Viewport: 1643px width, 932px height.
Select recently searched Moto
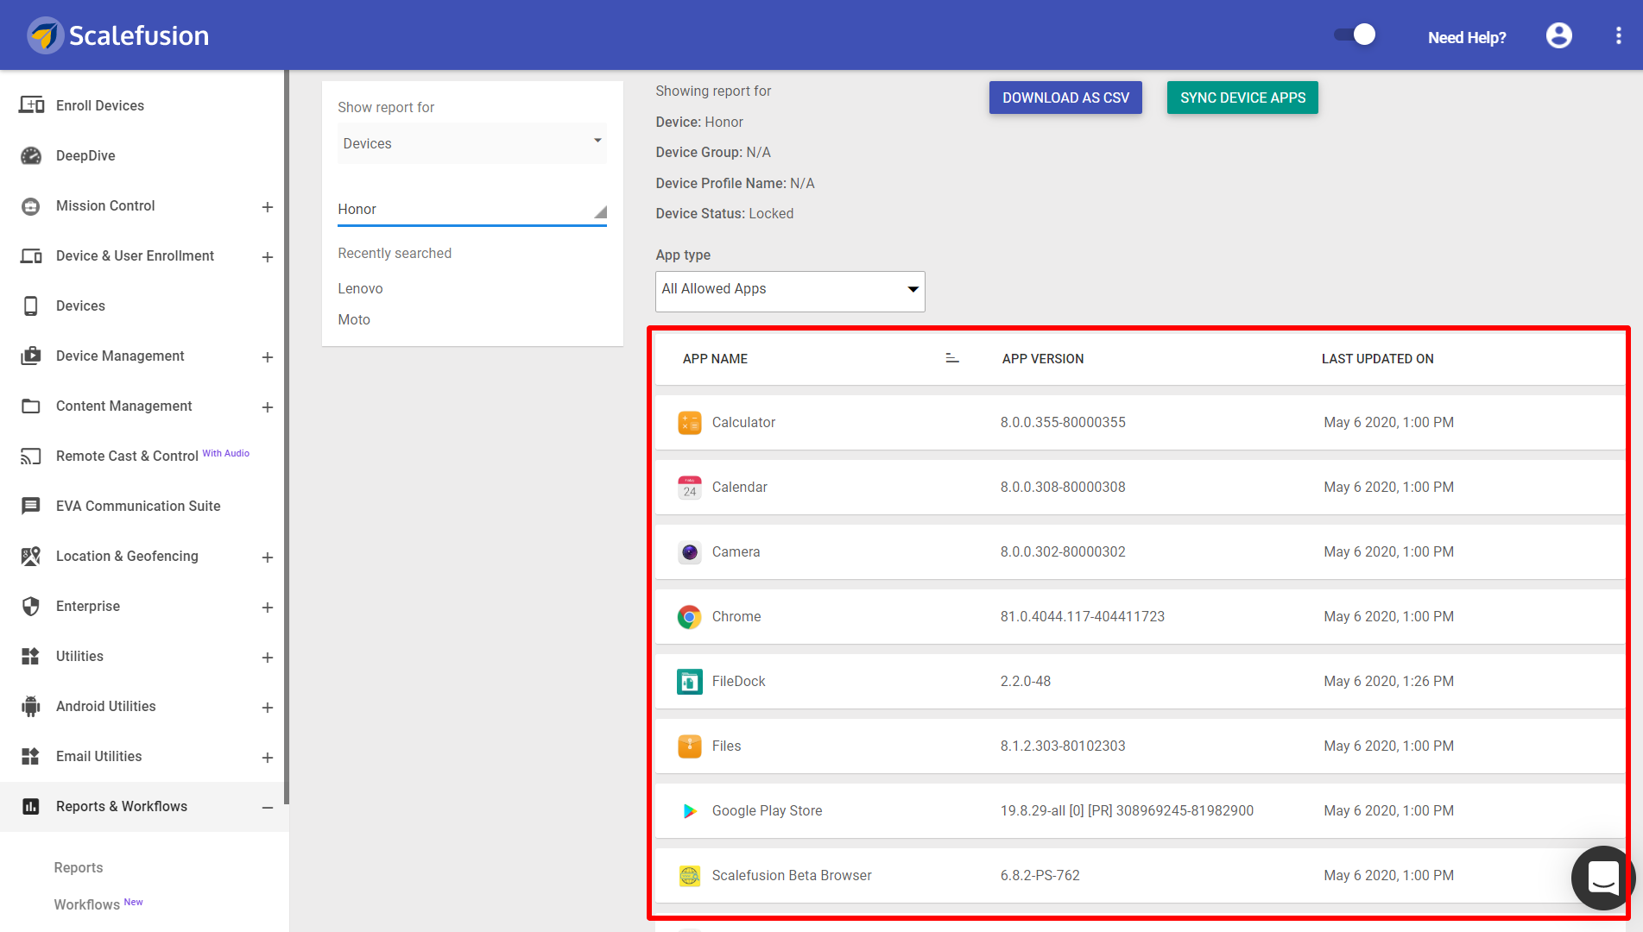tap(354, 319)
